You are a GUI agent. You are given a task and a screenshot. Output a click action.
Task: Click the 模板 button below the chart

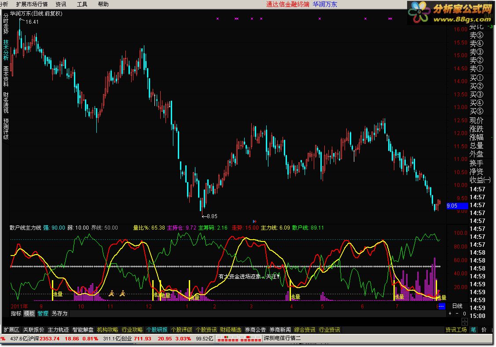(x=29, y=314)
